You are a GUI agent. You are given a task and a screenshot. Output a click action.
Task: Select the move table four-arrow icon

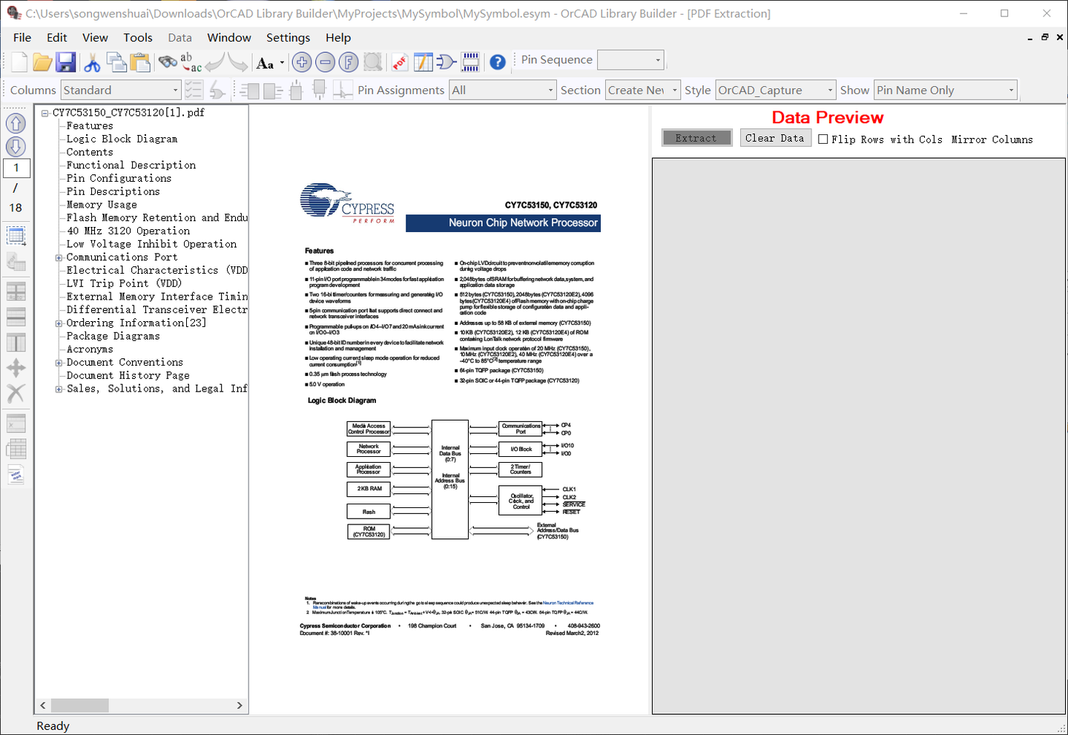click(x=16, y=368)
